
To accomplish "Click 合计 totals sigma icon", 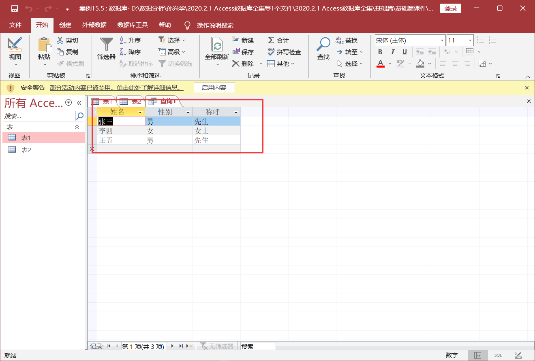I will 271,40.
